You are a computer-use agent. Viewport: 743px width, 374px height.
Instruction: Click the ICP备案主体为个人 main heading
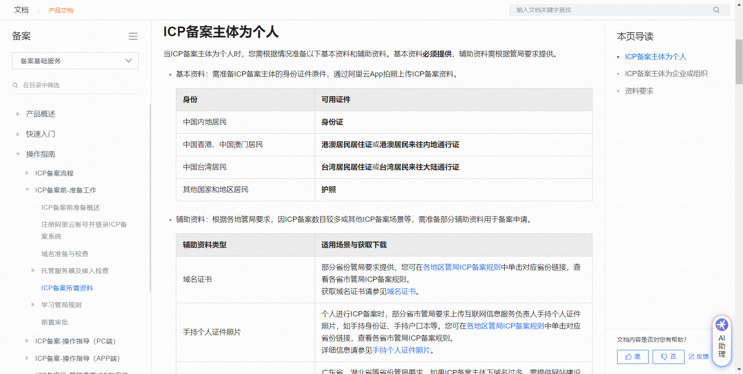(x=221, y=31)
